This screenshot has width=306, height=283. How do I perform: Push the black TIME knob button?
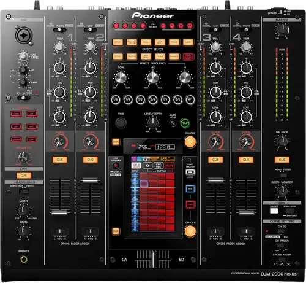121,123
